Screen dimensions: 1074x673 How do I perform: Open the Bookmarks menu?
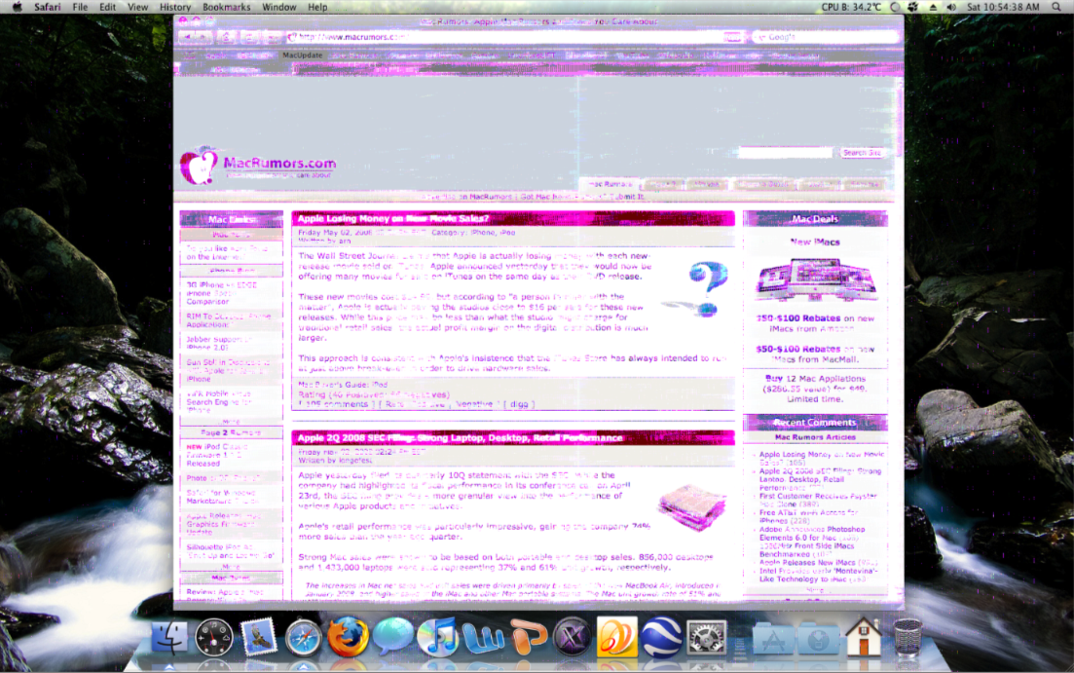pyautogui.click(x=227, y=7)
